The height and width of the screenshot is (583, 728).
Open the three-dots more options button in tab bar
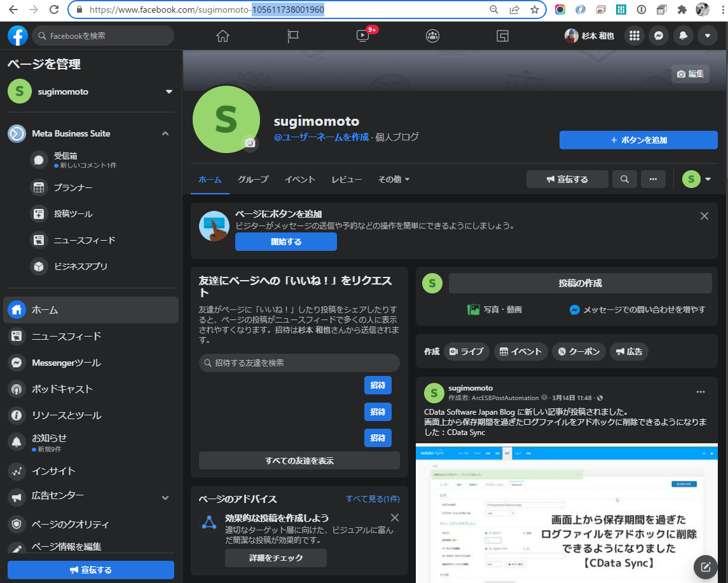tap(653, 179)
